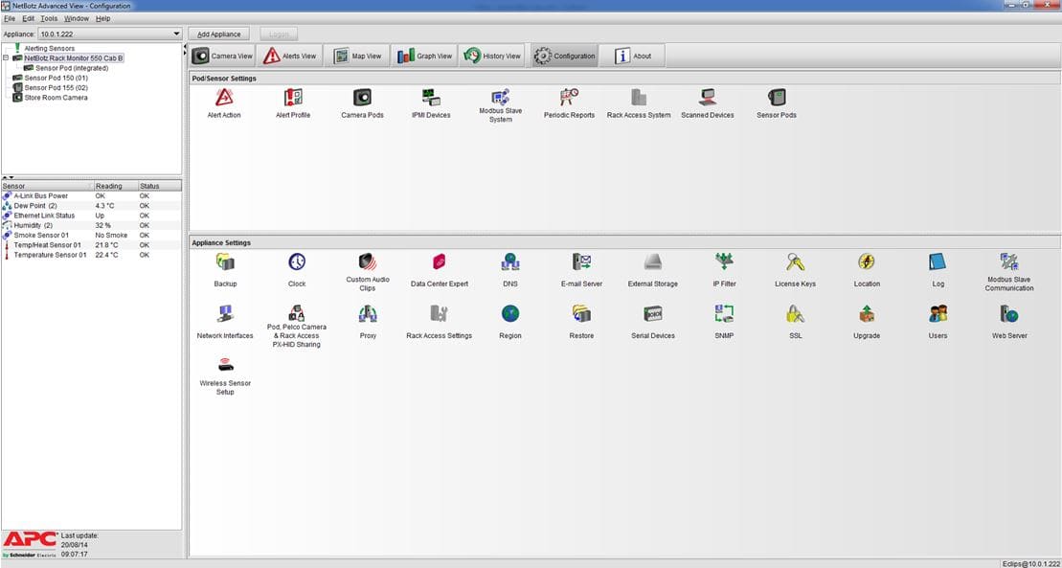This screenshot has width=1062, height=568.
Task: Select the Smoke Sensor 01 row
Action: [91, 236]
